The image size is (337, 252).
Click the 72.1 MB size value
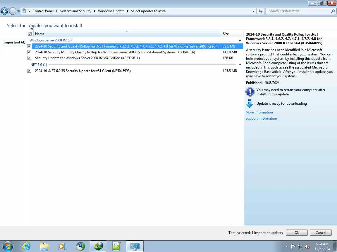(x=229, y=46)
